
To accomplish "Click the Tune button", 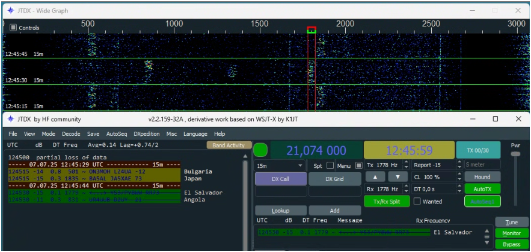I will coord(511,223).
